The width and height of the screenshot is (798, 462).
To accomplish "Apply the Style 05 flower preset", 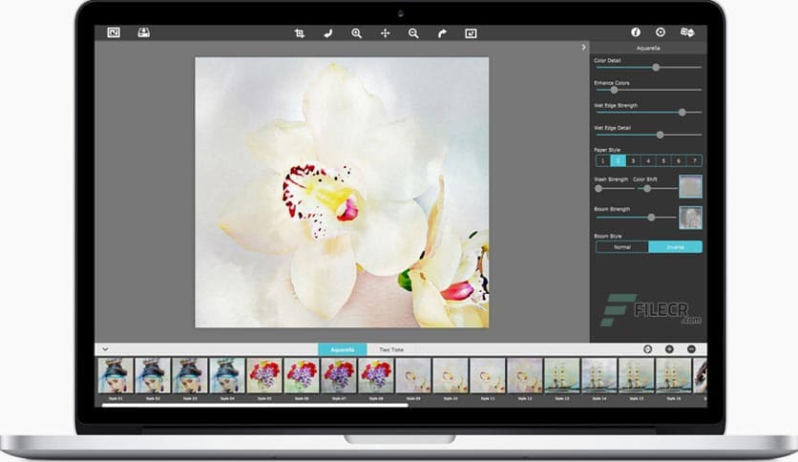I will coord(264,375).
